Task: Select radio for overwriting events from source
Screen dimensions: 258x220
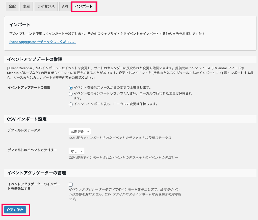Action: pyautogui.click(x=71, y=88)
